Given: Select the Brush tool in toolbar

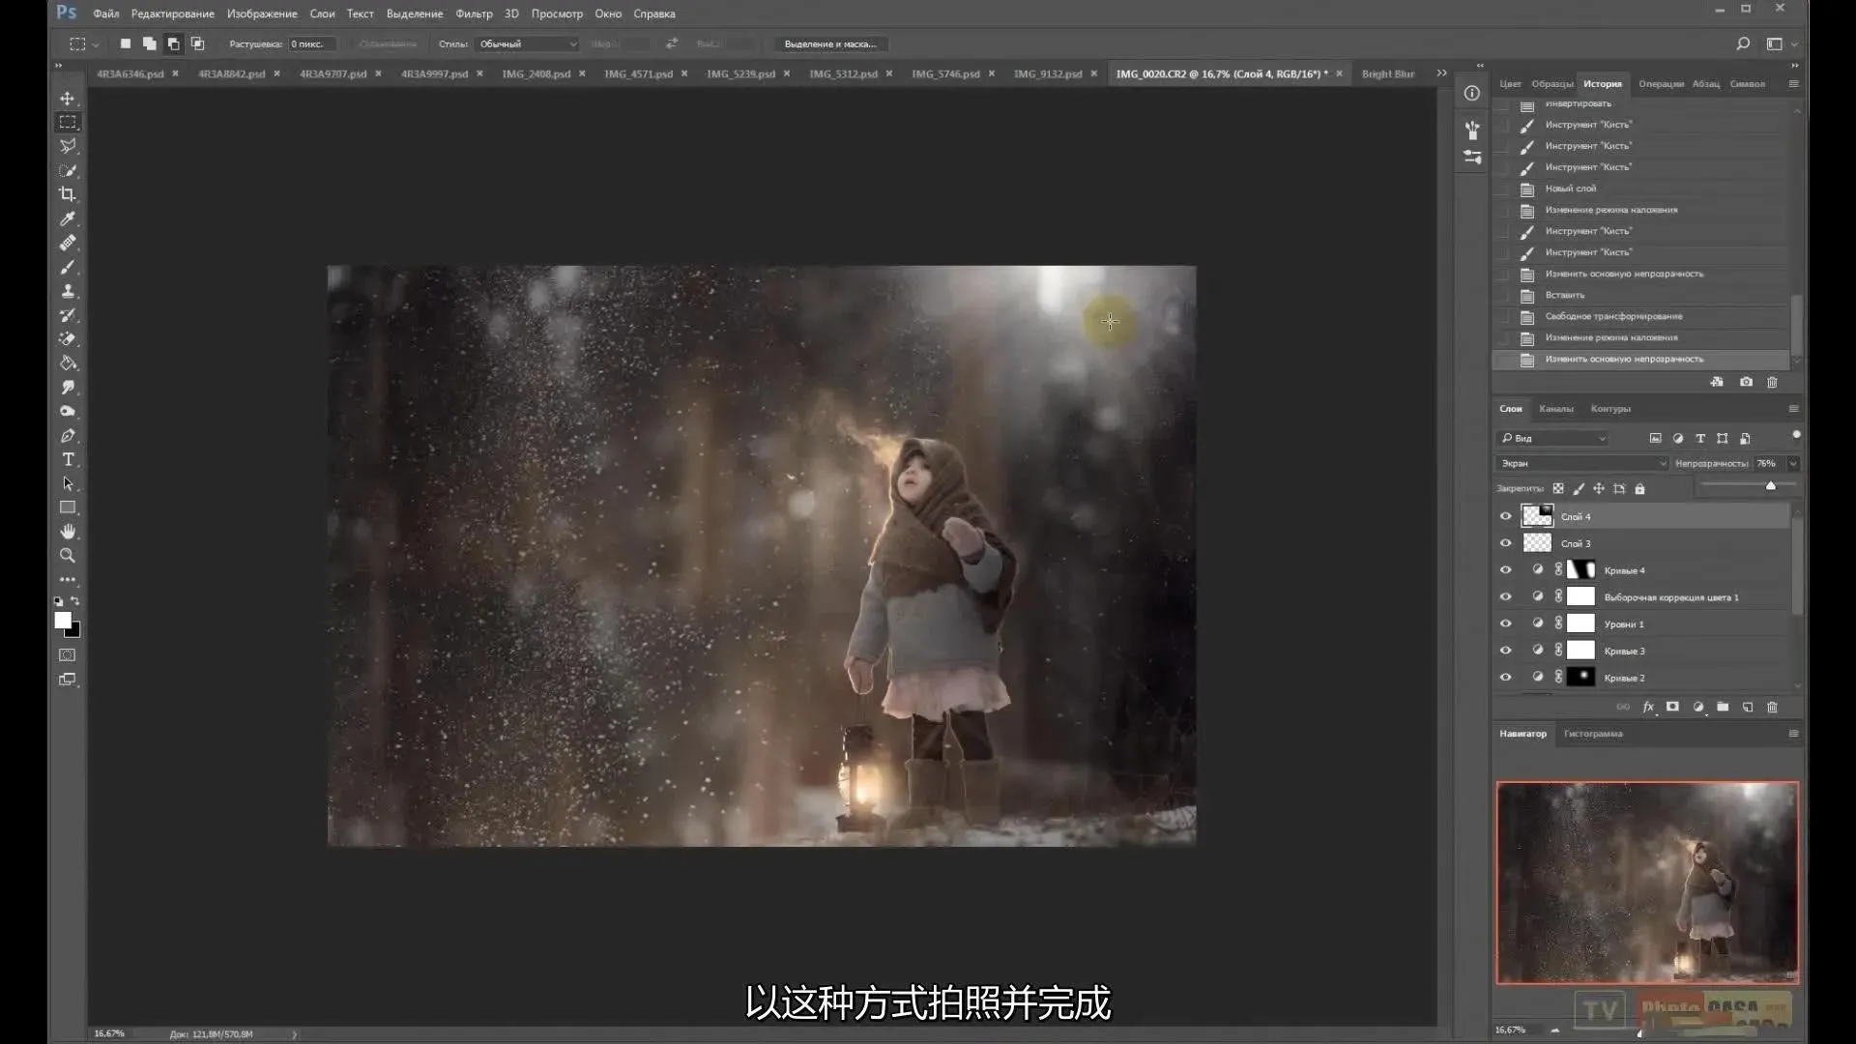Looking at the screenshot, I should click(68, 267).
